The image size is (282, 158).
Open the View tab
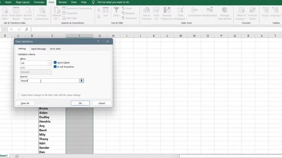74,2
